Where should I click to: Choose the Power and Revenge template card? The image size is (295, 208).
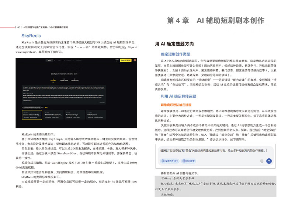pyautogui.click(x=75, y=116)
